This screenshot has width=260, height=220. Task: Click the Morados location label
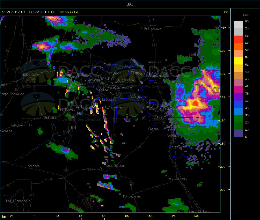34,166
